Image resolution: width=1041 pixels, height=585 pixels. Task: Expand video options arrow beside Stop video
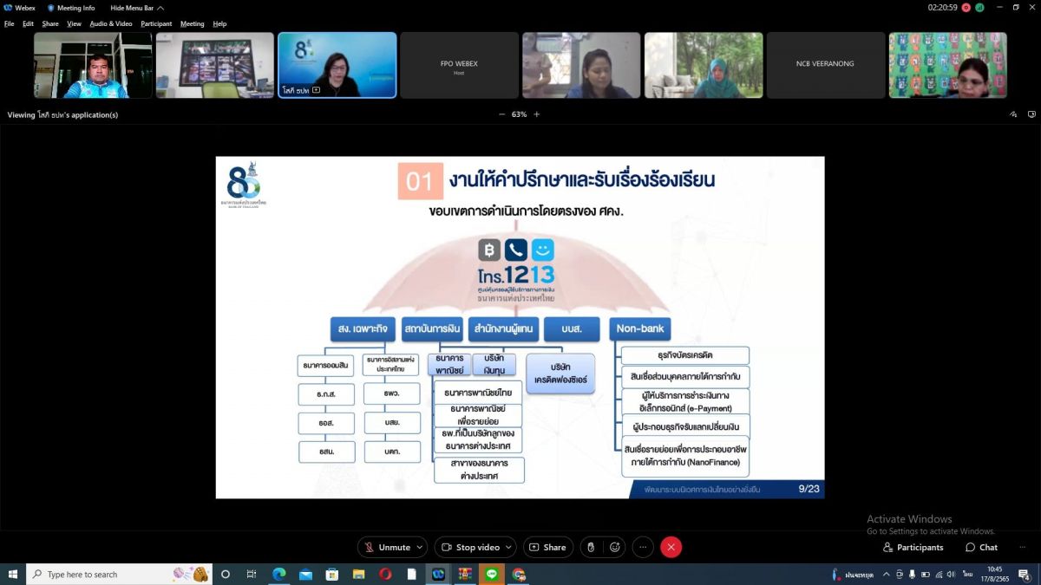tap(508, 547)
